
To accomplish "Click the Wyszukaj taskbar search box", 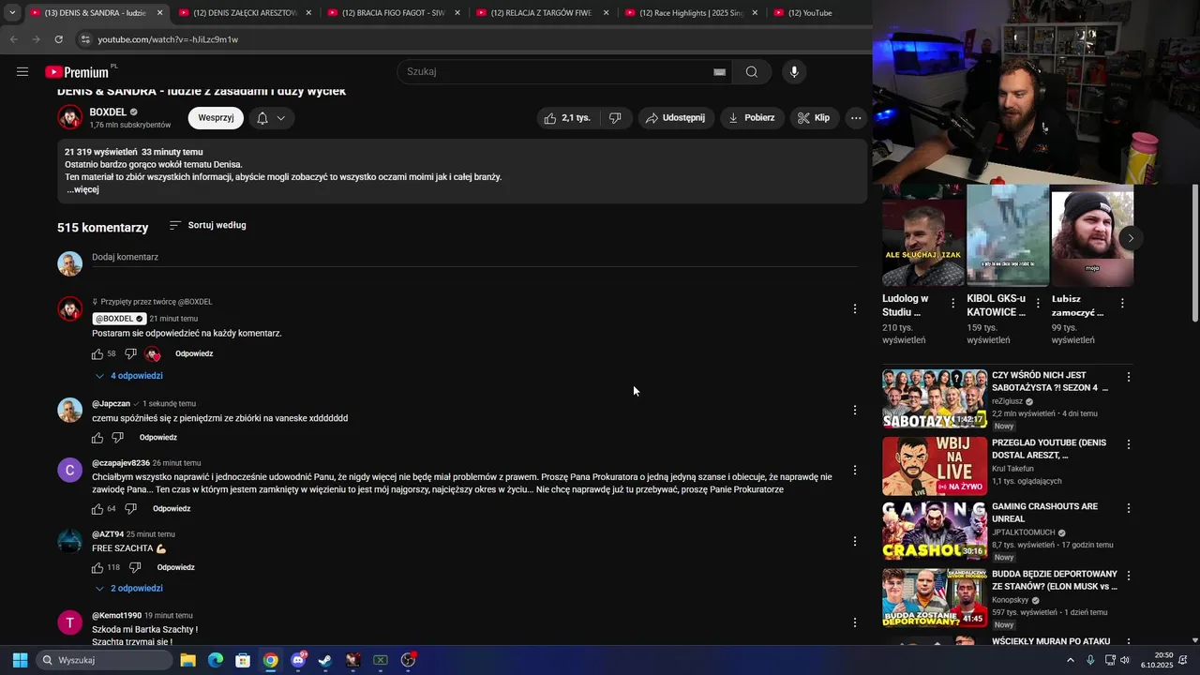I will pyautogui.click(x=105, y=660).
